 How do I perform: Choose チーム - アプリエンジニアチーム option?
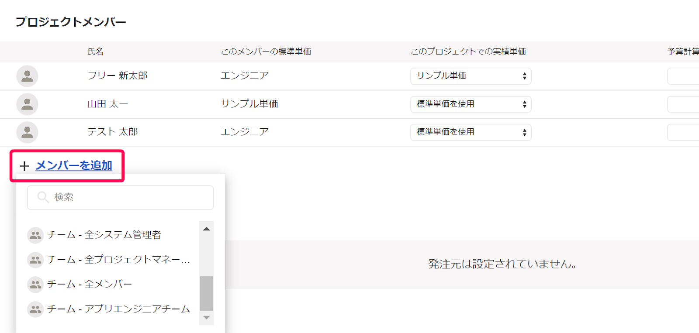pos(118,309)
